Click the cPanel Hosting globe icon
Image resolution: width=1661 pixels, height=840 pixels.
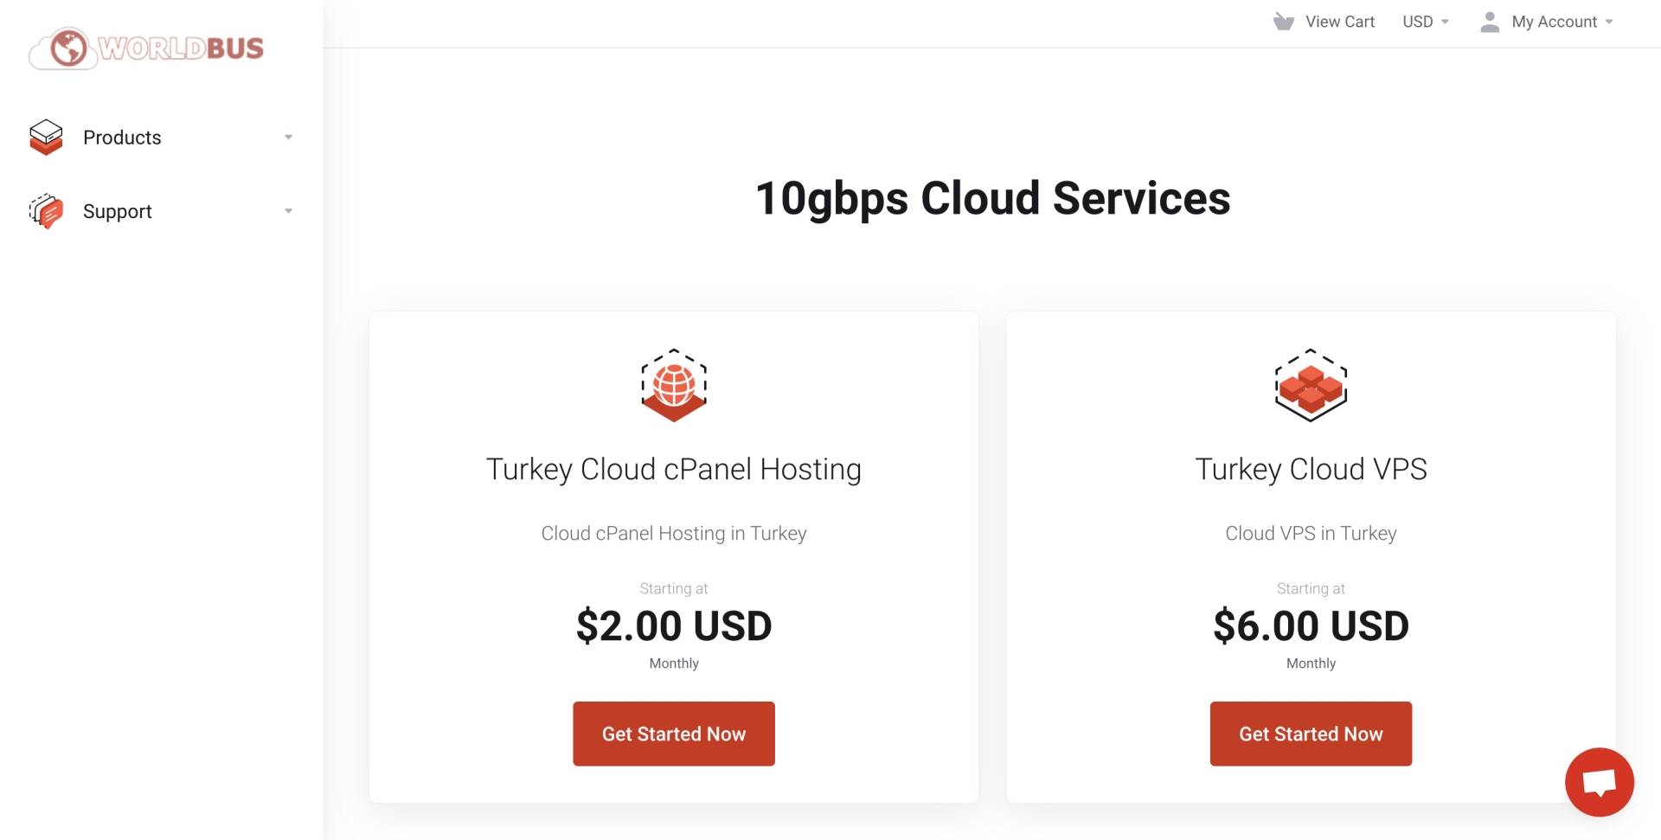point(674,385)
